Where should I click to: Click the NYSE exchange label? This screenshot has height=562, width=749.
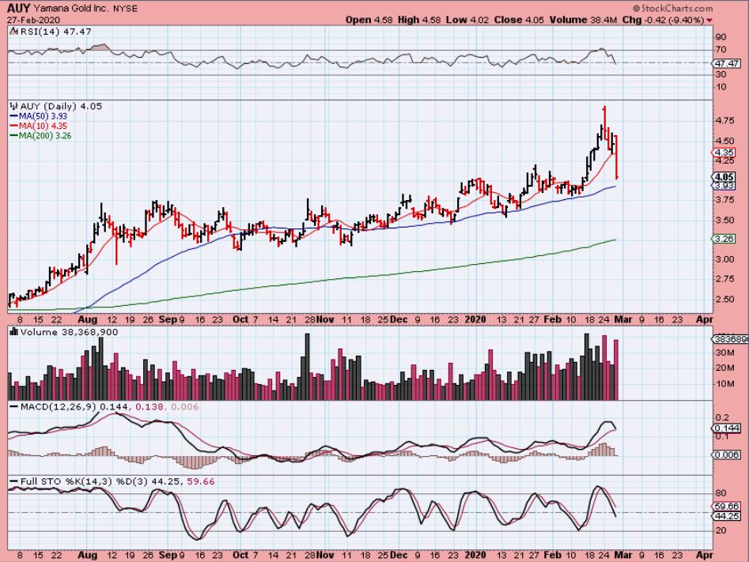coord(125,9)
